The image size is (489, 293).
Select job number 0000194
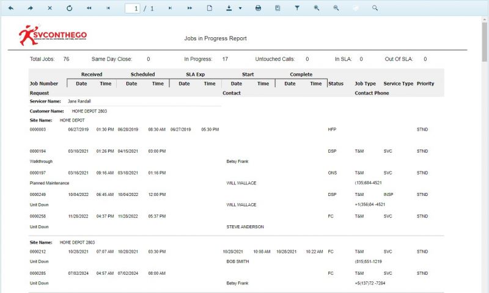(38, 151)
